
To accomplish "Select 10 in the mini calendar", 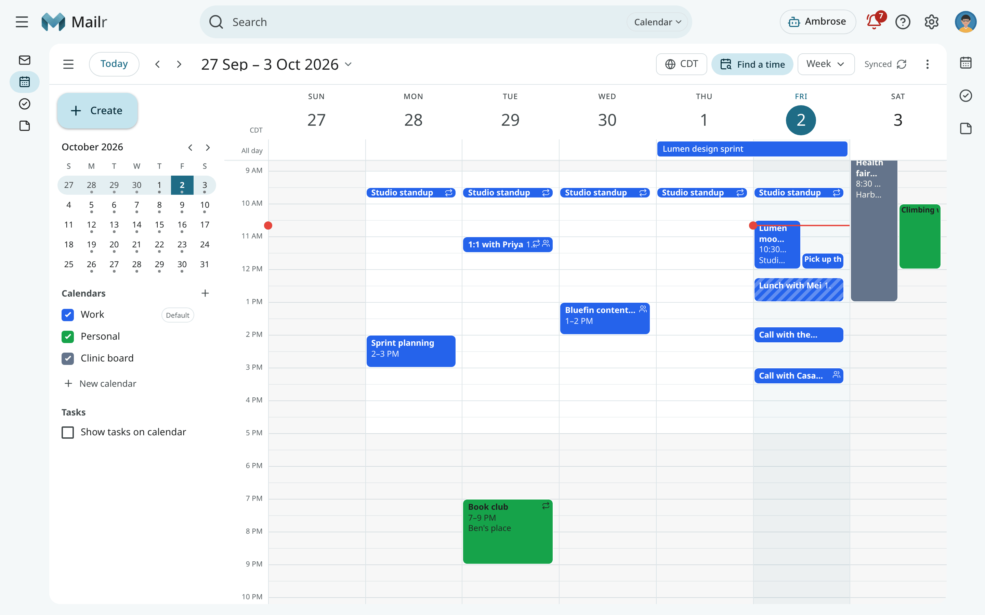I will 205,205.
